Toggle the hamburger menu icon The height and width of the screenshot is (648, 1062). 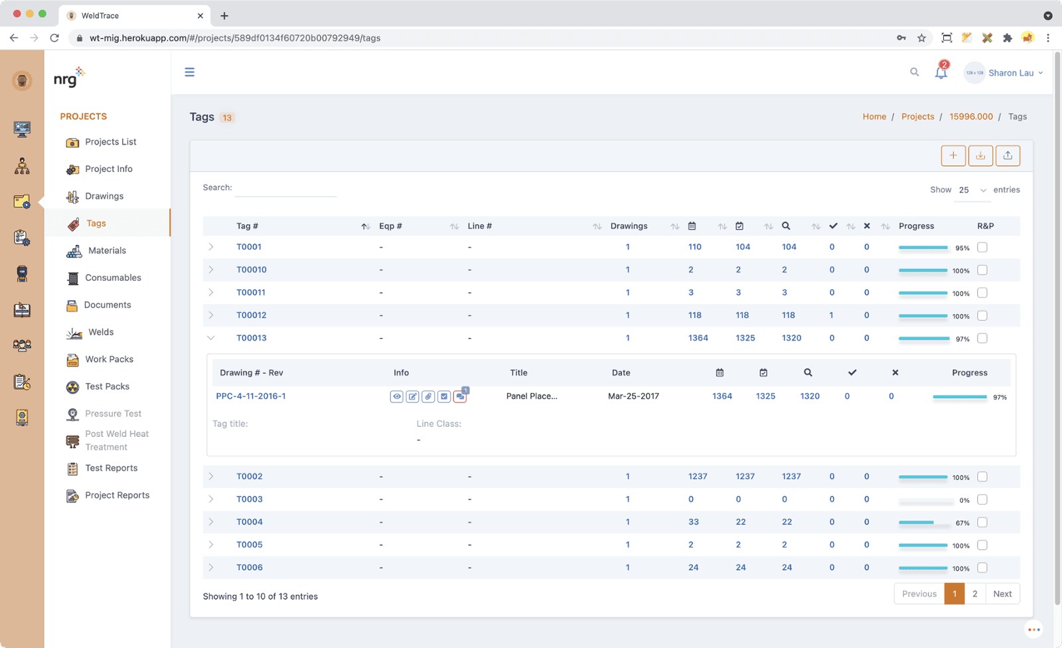(190, 72)
